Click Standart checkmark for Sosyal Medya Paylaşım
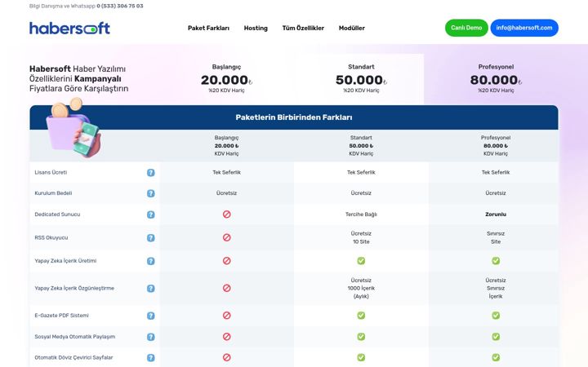This screenshot has width=588, height=367. pyautogui.click(x=361, y=337)
